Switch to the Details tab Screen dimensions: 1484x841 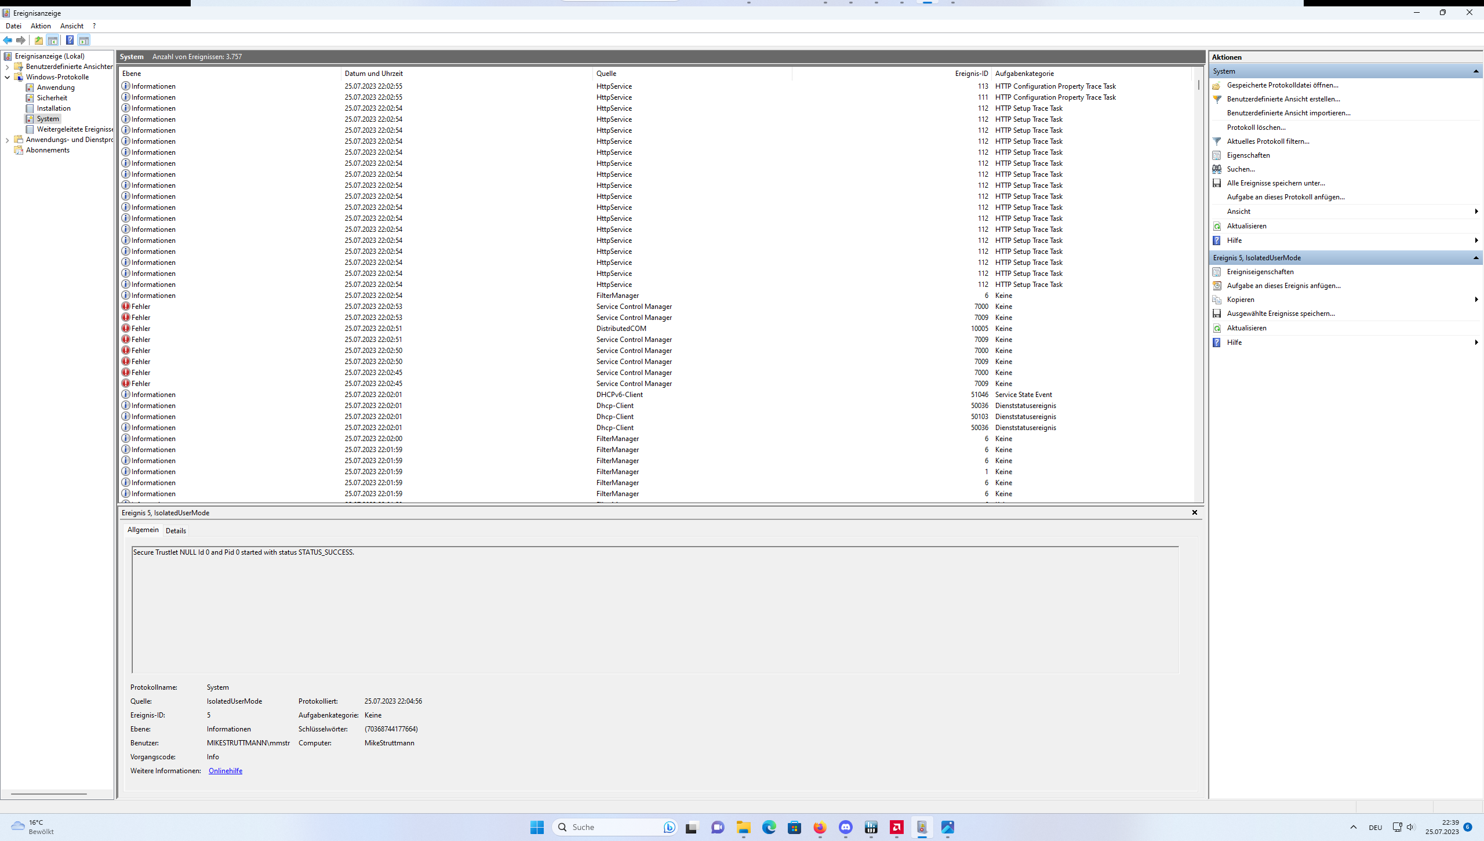click(176, 530)
